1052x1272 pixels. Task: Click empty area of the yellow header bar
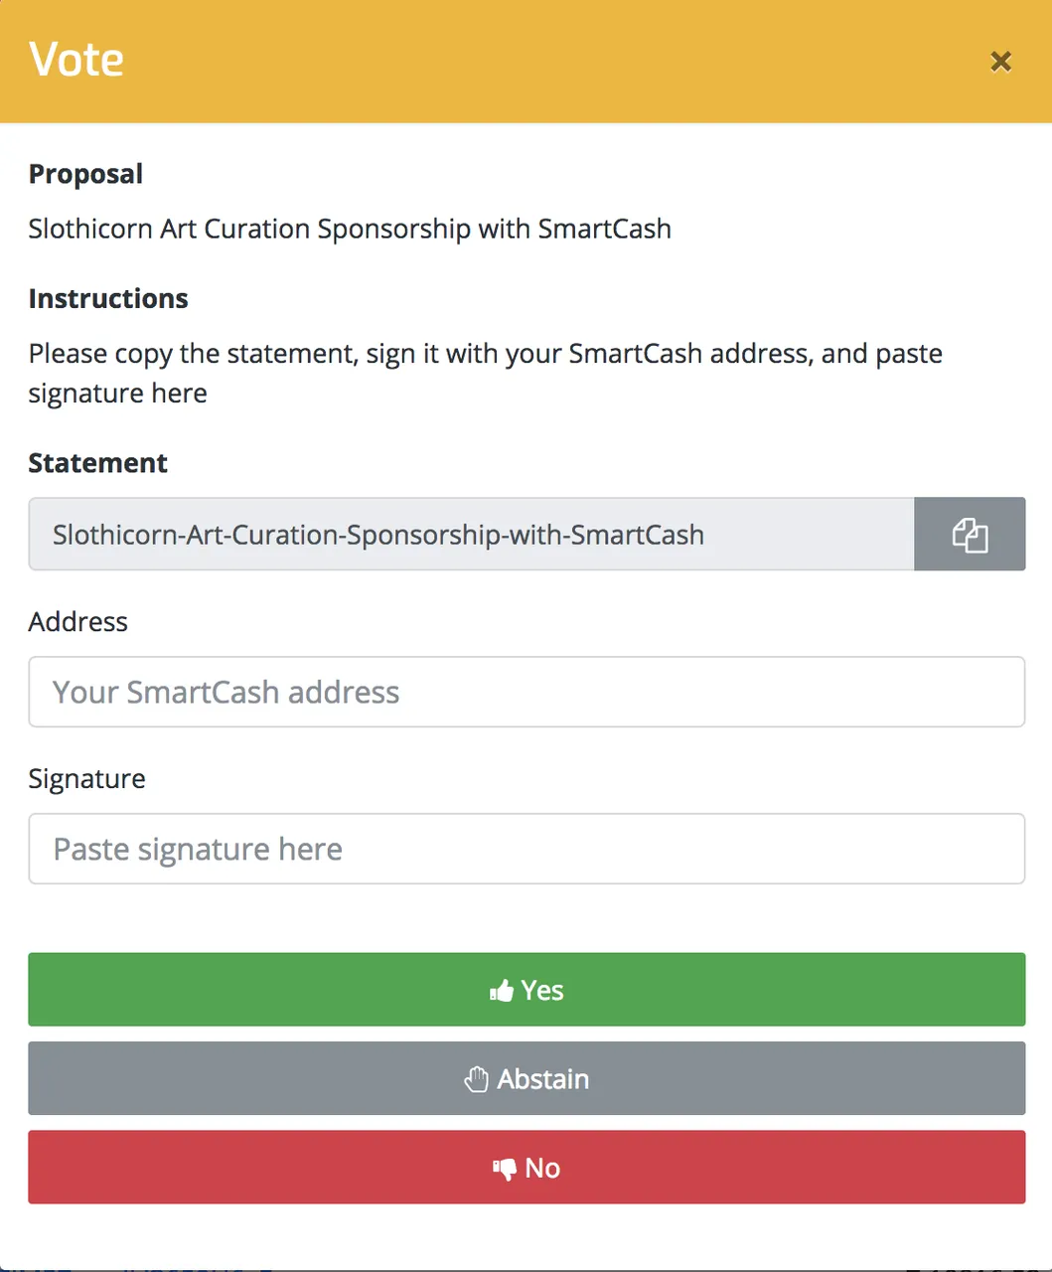546,62
